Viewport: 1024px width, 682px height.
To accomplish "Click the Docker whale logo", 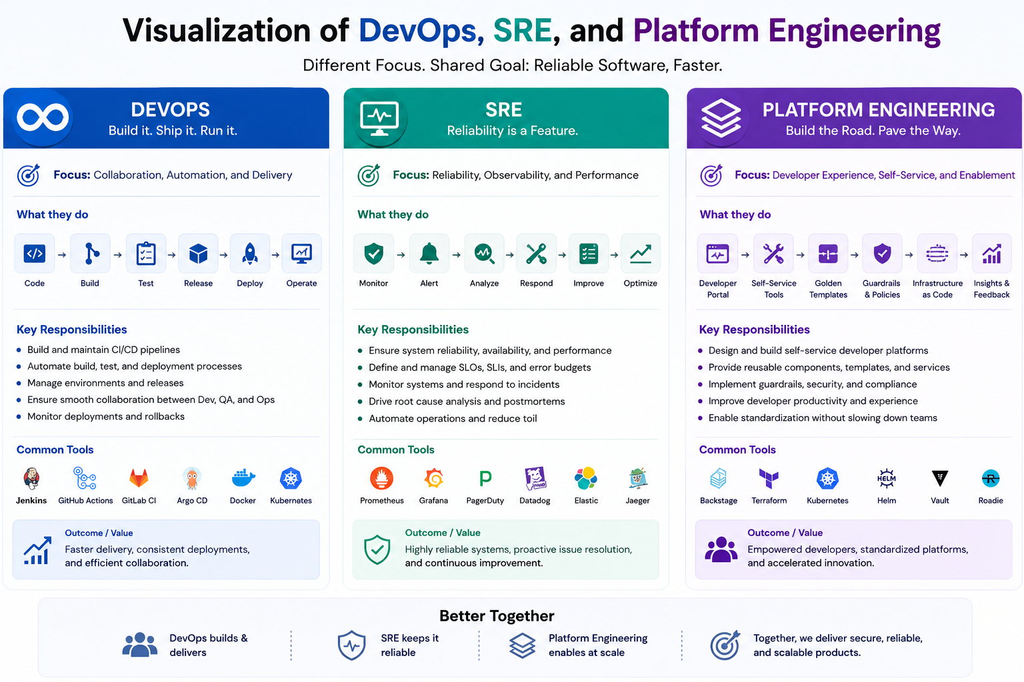I will [243, 478].
